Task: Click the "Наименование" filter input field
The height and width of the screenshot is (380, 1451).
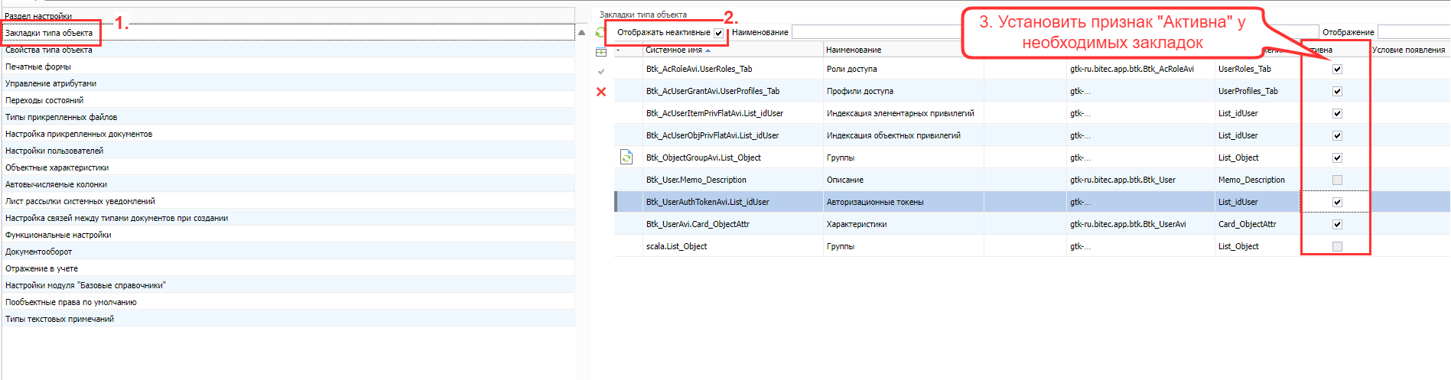Action: [x=876, y=32]
